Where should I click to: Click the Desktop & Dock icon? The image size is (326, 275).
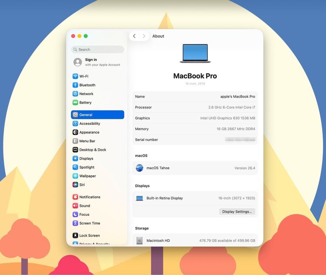pyautogui.click(x=75, y=150)
